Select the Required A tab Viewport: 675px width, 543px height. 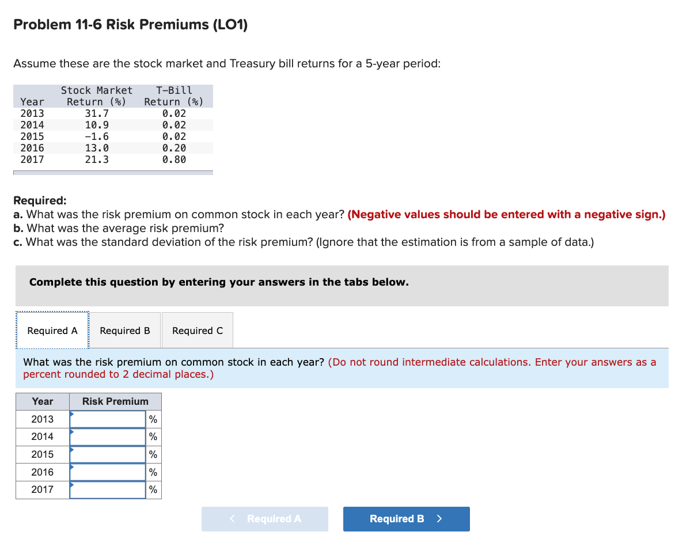point(52,330)
